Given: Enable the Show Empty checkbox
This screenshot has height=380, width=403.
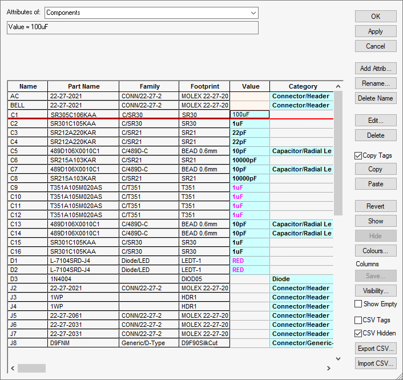Looking at the screenshot, I should click(358, 304).
